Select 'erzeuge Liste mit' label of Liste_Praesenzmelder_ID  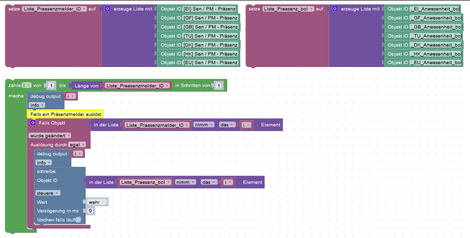point(133,9)
